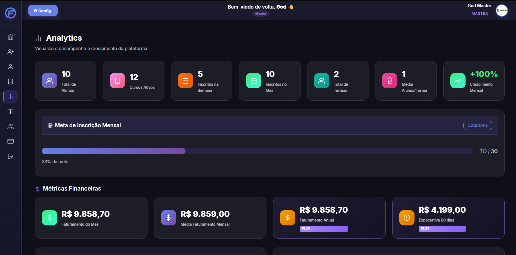Click the clock icon on Expectativa 60 dias
The height and width of the screenshot is (255, 516).
[x=406, y=218]
